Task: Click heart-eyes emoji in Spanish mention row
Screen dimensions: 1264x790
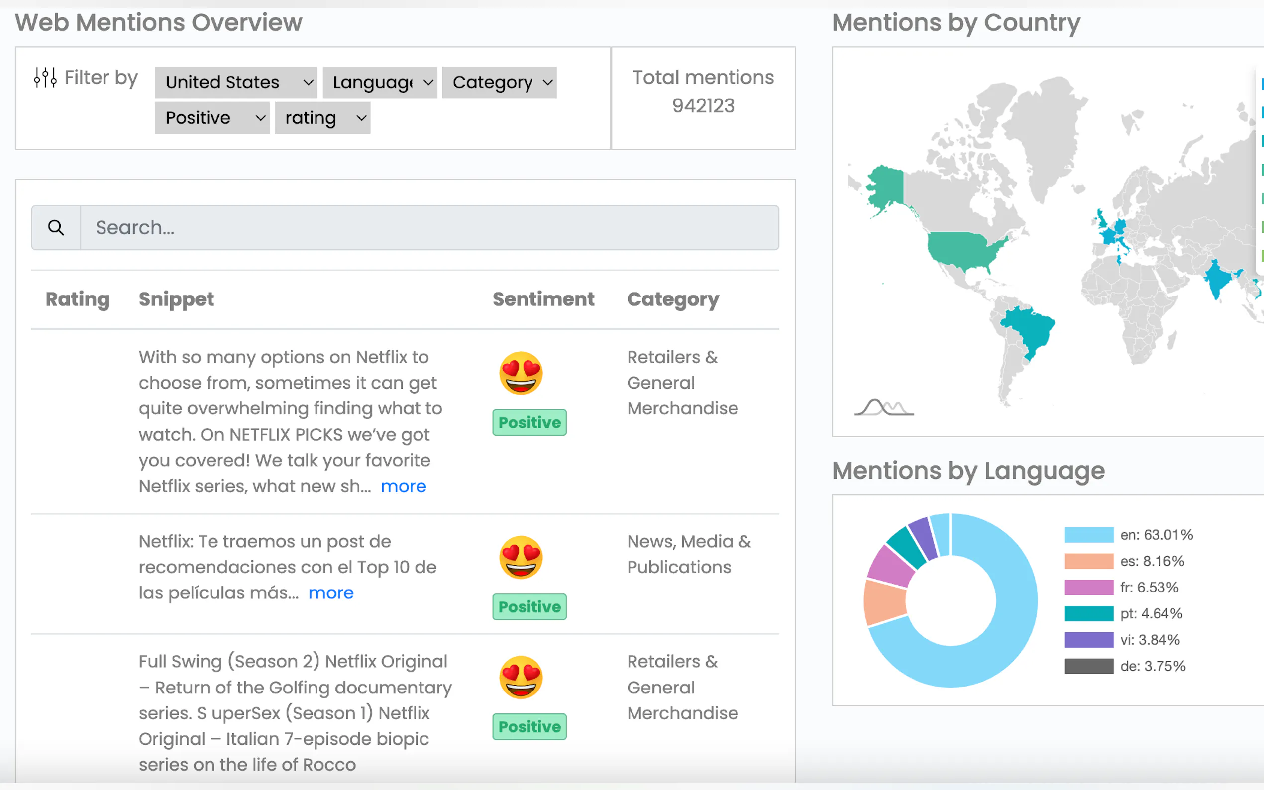Action: tap(521, 557)
